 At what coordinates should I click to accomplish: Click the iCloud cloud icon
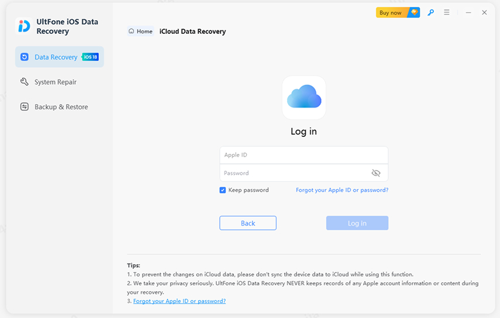coord(304,98)
